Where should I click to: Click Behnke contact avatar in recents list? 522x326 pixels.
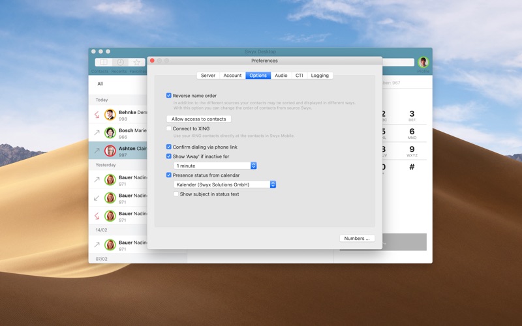click(x=110, y=115)
